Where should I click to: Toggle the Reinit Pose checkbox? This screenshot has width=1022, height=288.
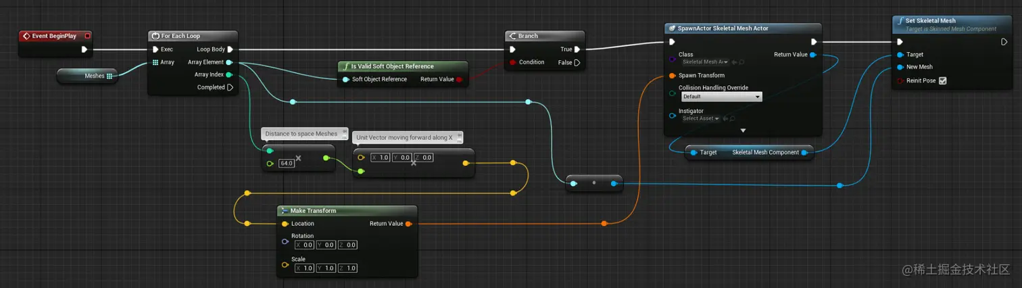tap(943, 80)
